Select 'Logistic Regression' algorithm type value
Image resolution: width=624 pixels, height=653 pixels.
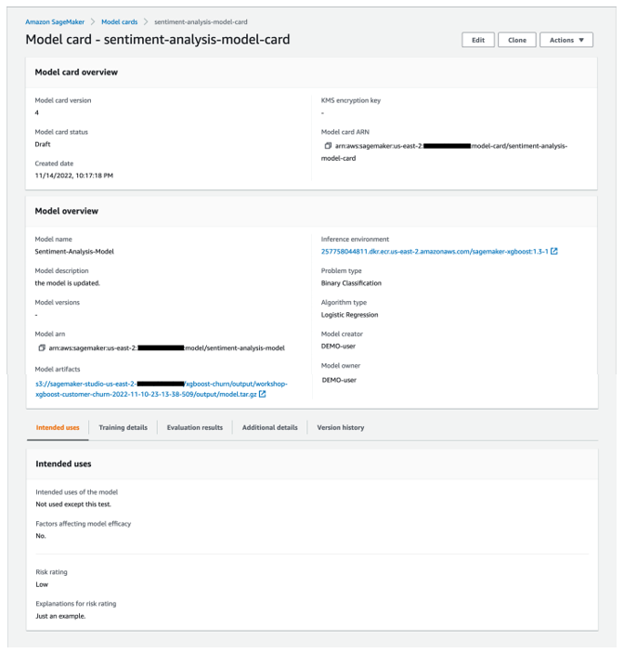(350, 315)
